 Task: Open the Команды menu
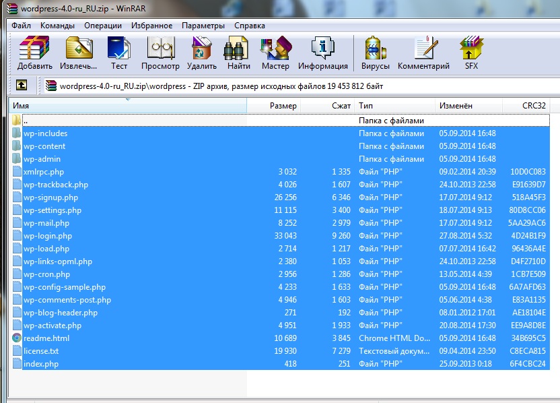coord(57,26)
